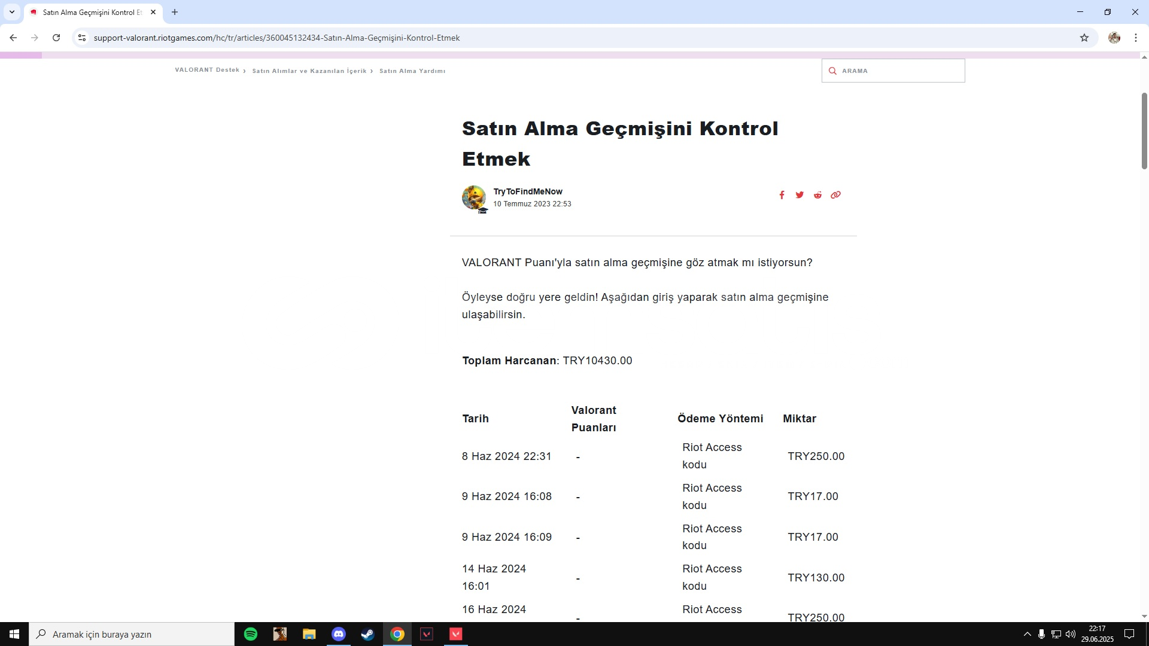Reload the page with refresh icon
The width and height of the screenshot is (1149, 646).
[x=56, y=38]
